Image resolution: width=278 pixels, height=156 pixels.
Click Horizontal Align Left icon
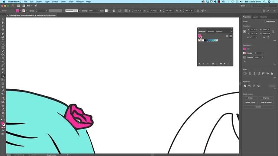pos(250,74)
